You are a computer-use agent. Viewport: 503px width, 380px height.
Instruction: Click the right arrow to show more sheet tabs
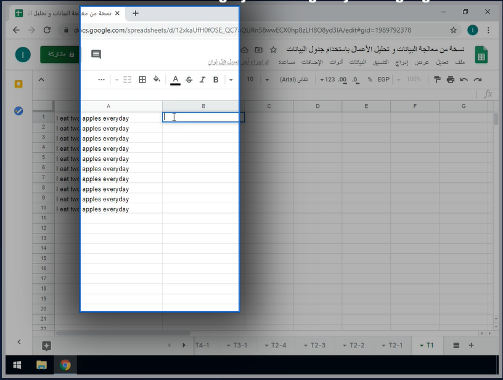click(184, 345)
